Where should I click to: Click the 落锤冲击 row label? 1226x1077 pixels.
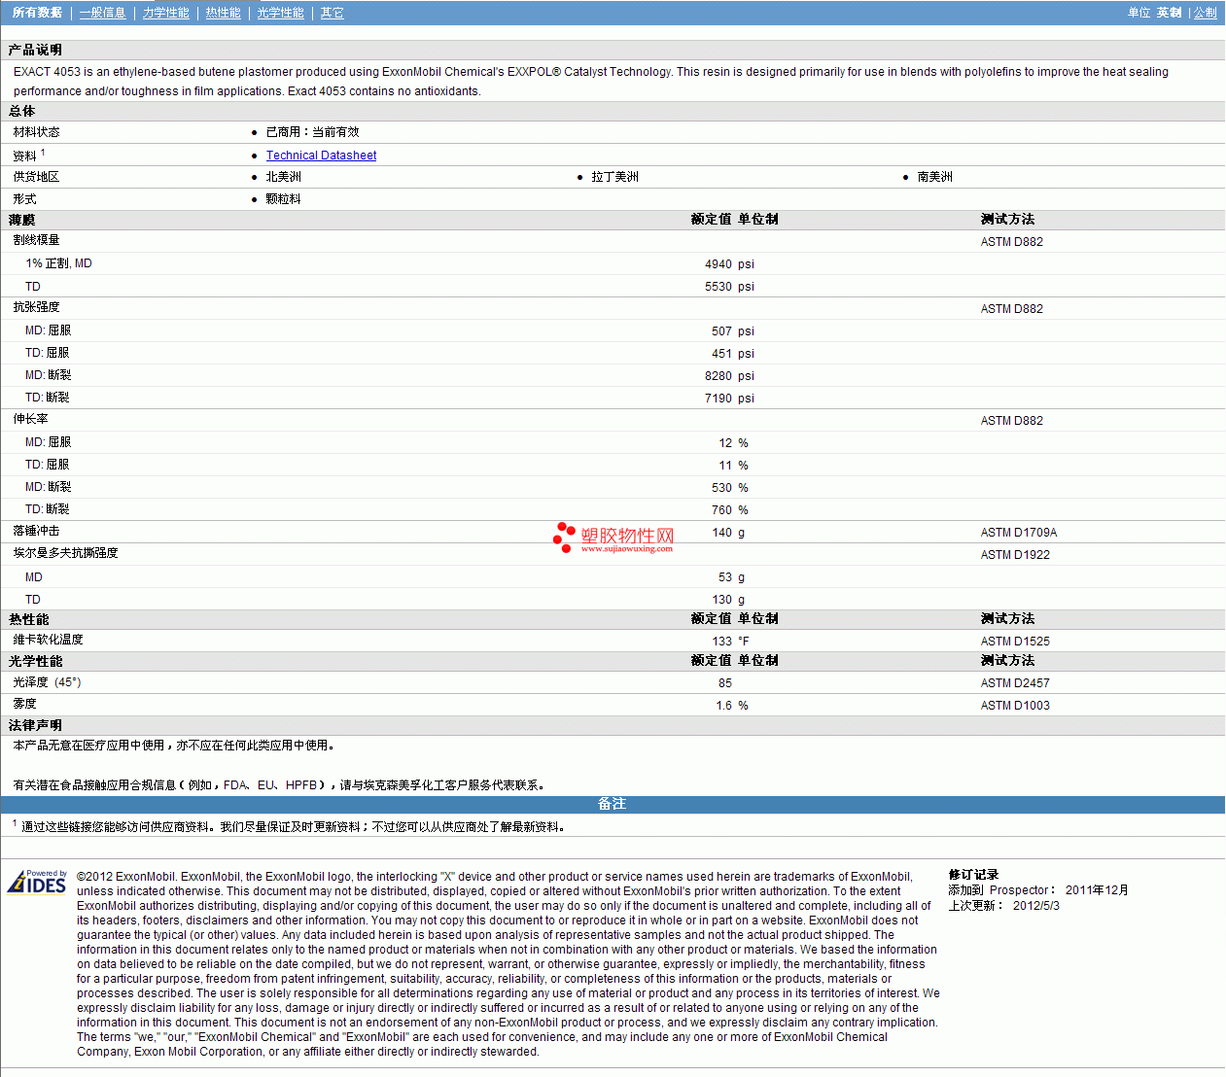coord(37,531)
